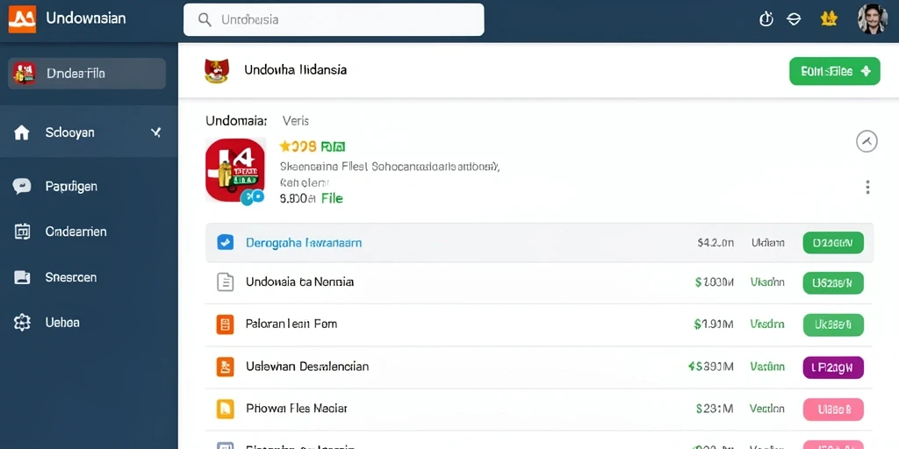The width and height of the screenshot is (899, 449).
Task: Switch to the Veris tab
Action: click(296, 121)
